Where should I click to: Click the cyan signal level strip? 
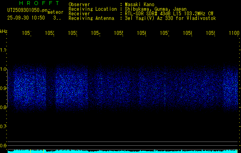[x=123, y=151]
